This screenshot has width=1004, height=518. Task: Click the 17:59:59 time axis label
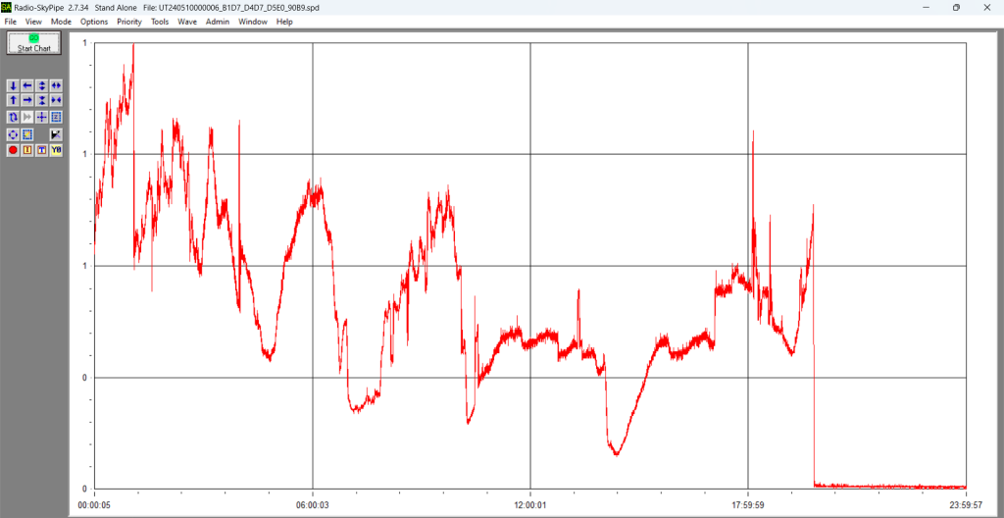[748, 505]
